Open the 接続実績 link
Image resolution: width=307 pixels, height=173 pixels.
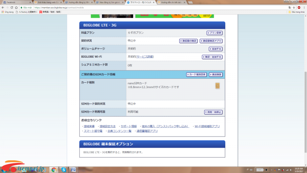pos(89,126)
